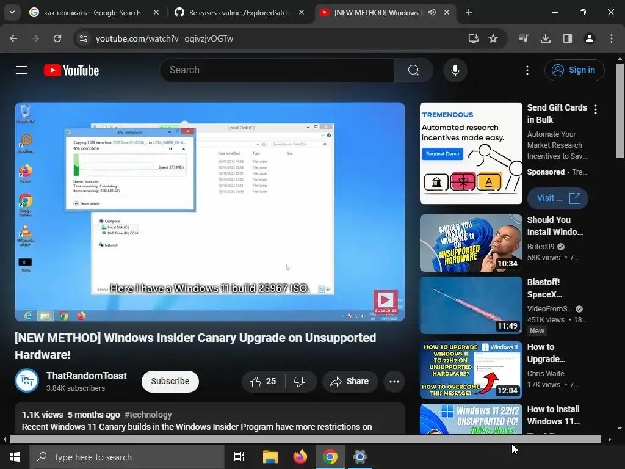Screen dimensions: 625x469
Task: Click the youtube.com address bar URL
Action: tap(164, 38)
